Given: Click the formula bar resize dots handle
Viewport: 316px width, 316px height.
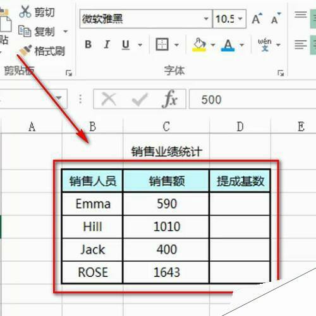Looking at the screenshot, I should [80, 99].
